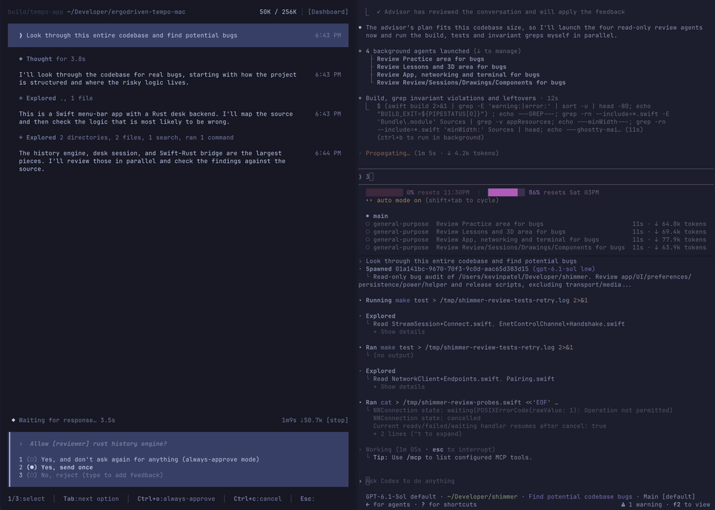Click '(ctrl+b to run in background)' hint

(430, 137)
